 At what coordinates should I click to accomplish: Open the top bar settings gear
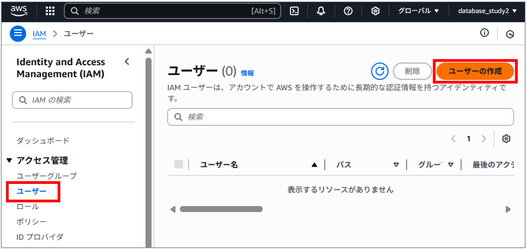point(375,11)
